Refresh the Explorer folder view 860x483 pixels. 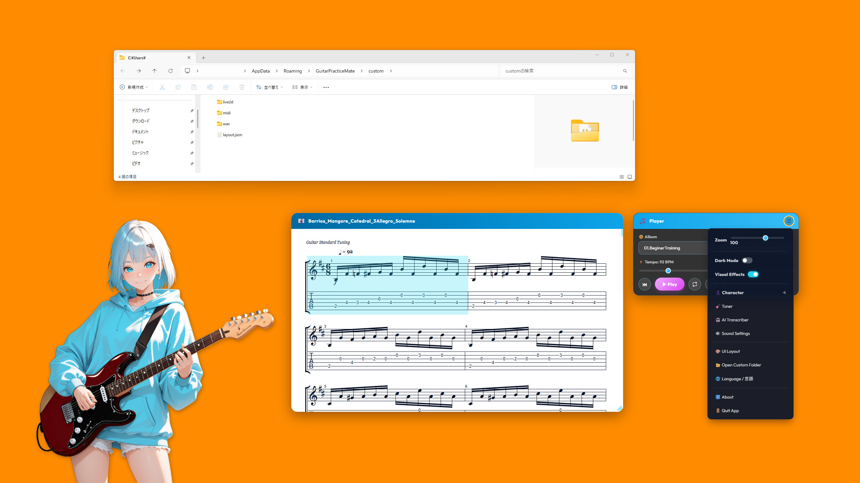170,71
